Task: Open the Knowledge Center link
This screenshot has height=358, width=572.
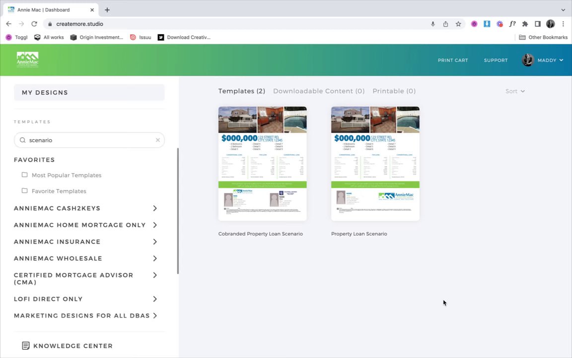Action: point(68,346)
